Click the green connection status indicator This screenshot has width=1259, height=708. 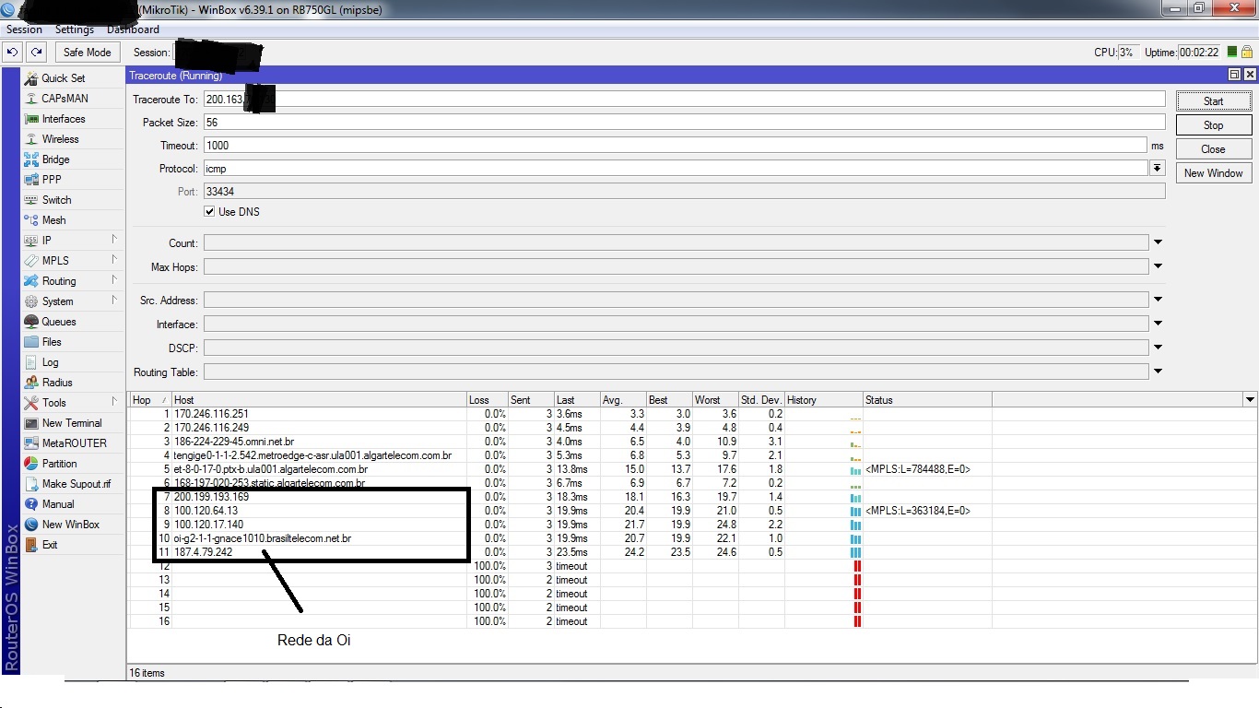pyautogui.click(x=1232, y=53)
